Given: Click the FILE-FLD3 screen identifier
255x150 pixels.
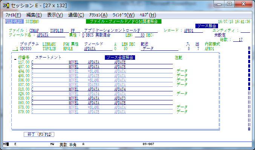Looking at the screenshot, I should (14, 21).
